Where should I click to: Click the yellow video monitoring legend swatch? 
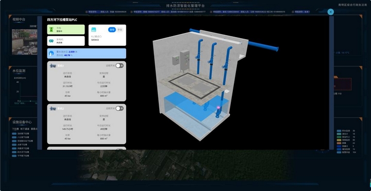[339, 140]
